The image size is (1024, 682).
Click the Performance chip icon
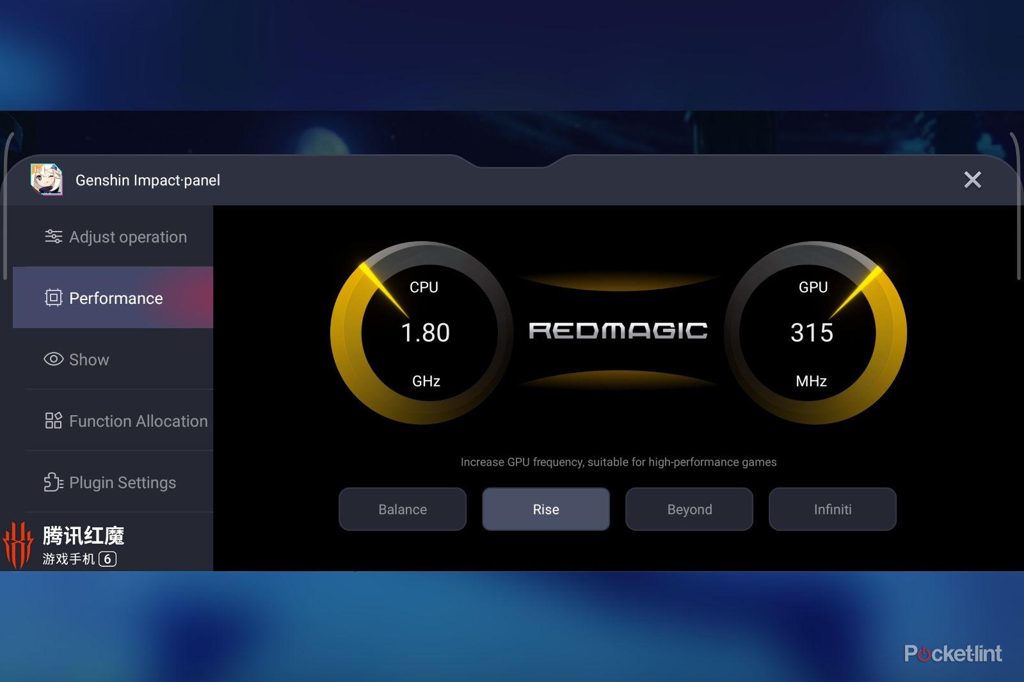tap(54, 297)
